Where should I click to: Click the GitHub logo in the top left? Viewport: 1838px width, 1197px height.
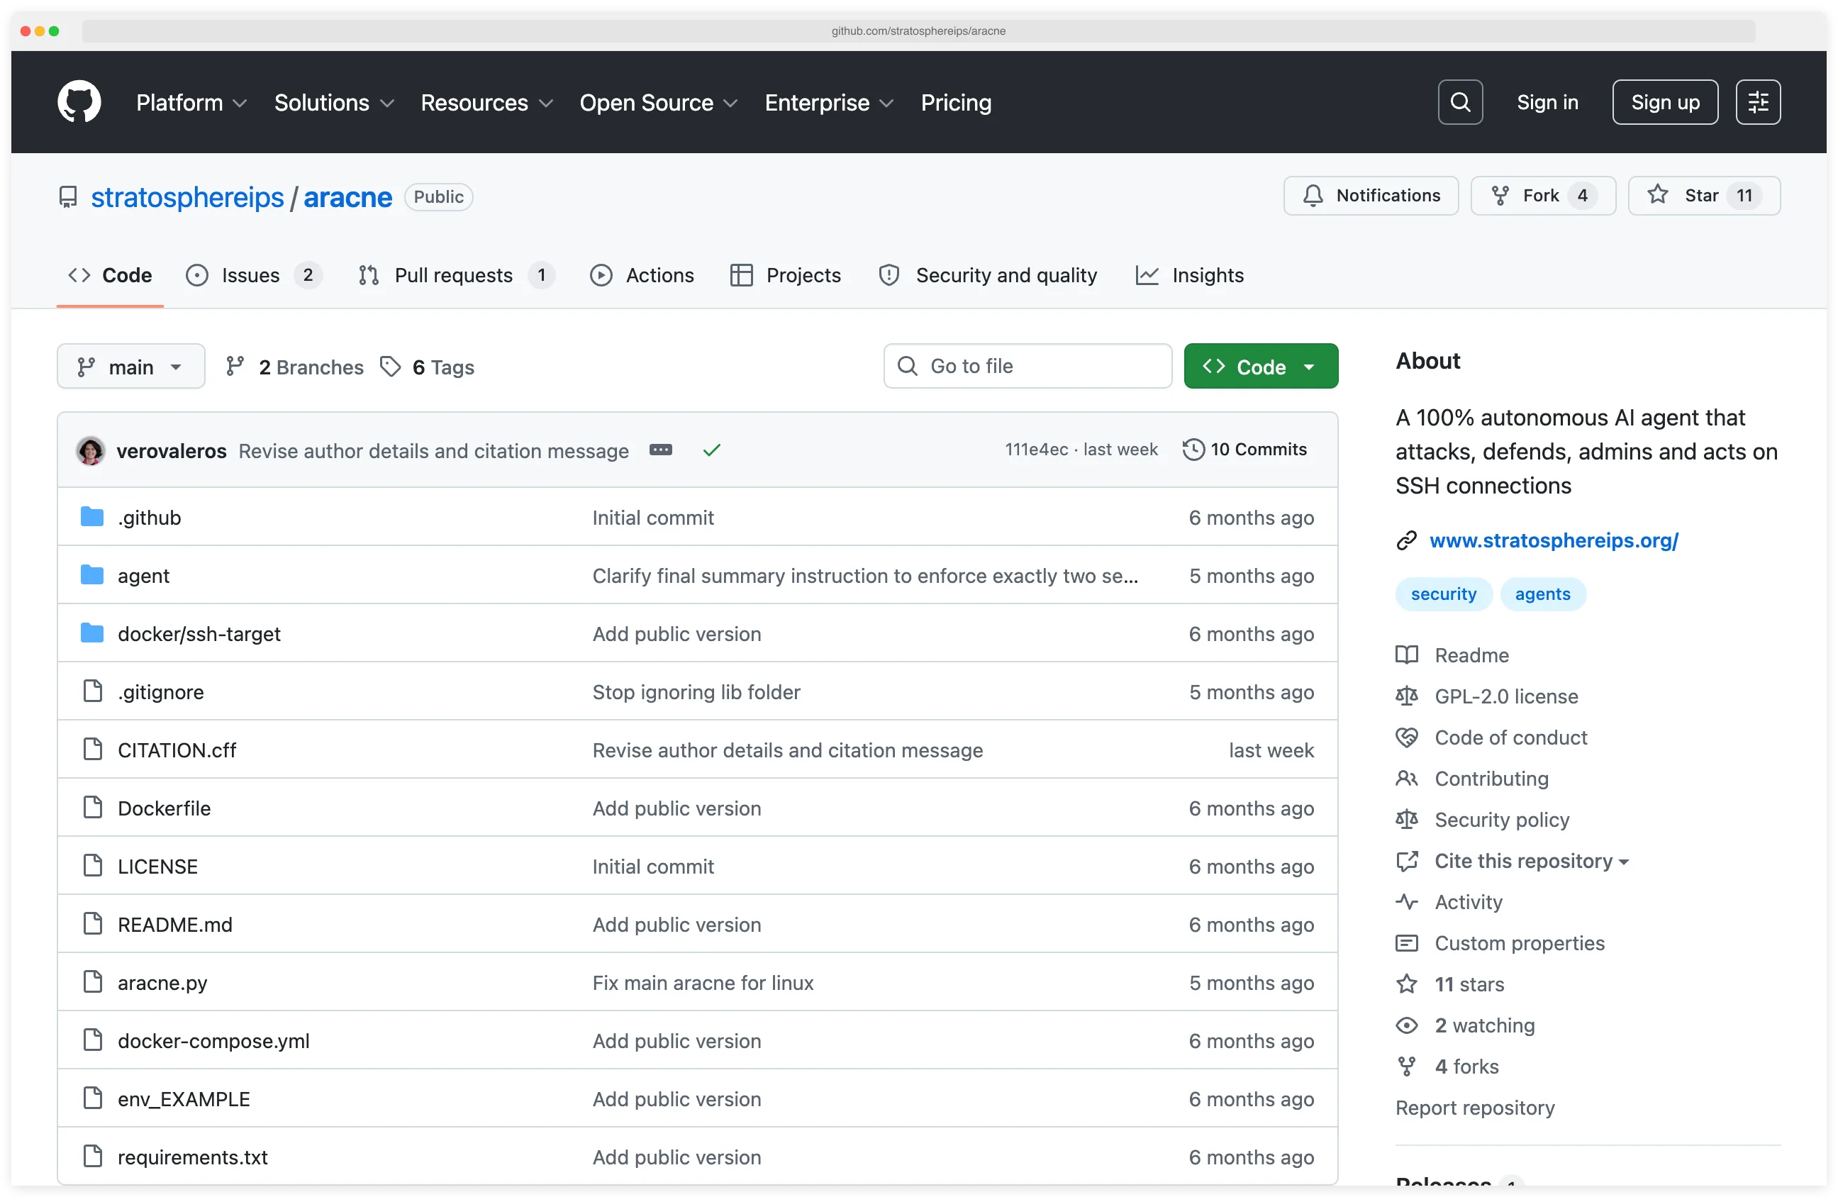coord(79,101)
